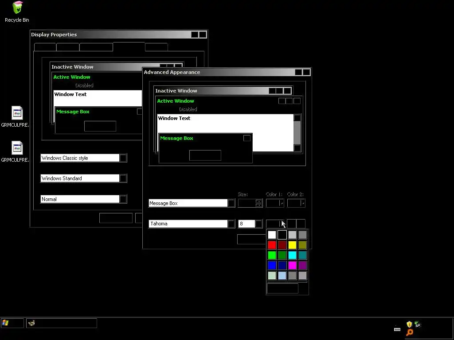Open the Normal font size dropdown

123,199
